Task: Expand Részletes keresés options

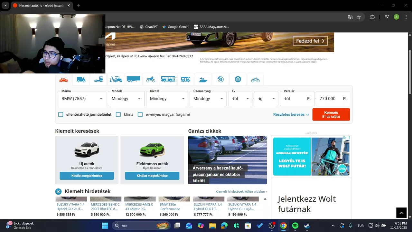Action: (291, 114)
